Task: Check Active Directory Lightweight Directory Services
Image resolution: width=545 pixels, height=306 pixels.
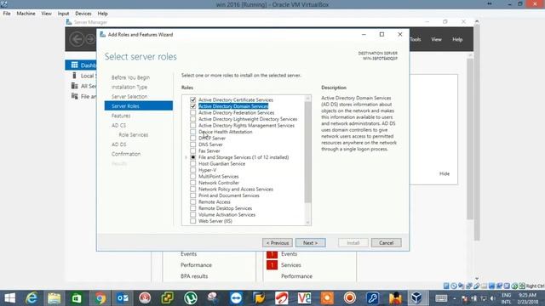Action: click(193, 119)
